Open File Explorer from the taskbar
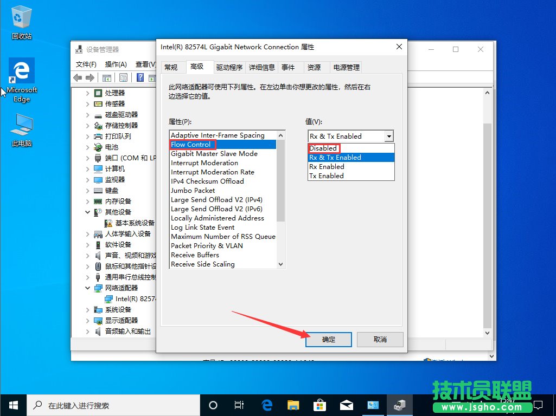The width and height of the screenshot is (556, 416). tap(293, 405)
